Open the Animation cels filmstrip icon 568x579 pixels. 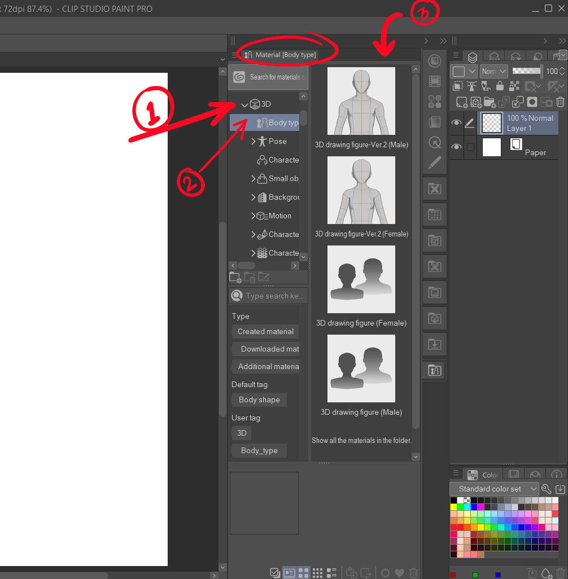435,81
